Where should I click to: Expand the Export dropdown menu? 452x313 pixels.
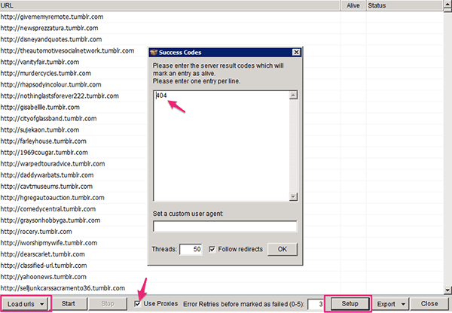[x=392, y=303]
